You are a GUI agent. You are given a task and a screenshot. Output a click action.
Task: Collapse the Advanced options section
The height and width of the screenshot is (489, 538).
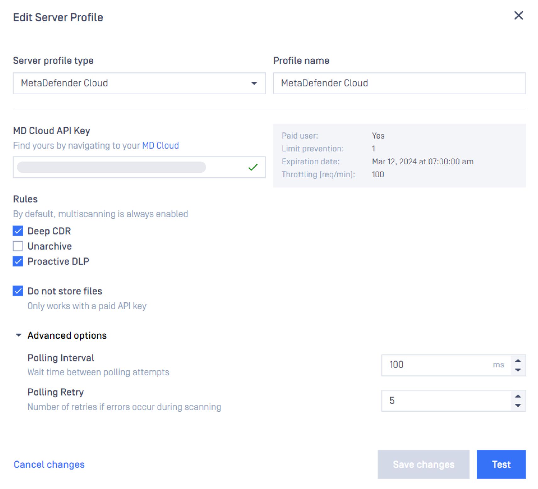(x=19, y=335)
